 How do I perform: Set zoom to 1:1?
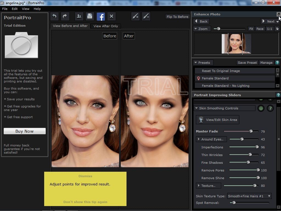(269, 29)
